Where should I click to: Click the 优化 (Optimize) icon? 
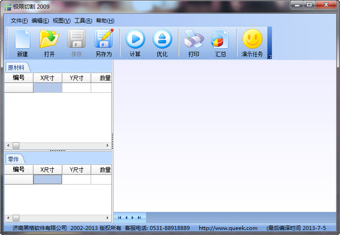click(162, 43)
